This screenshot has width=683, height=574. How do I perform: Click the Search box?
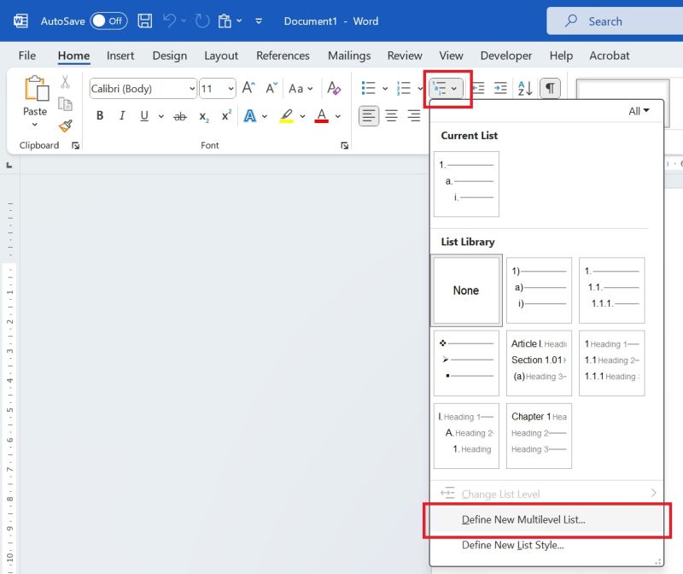[615, 20]
